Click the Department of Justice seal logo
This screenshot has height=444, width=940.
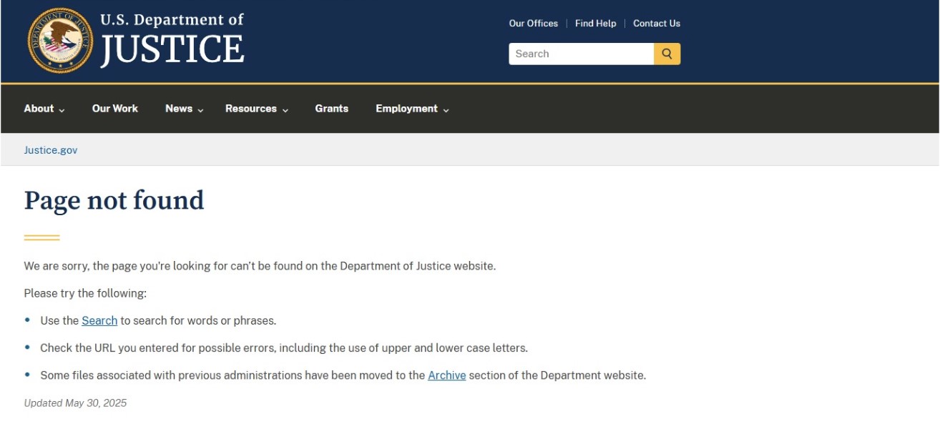pyautogui.click(x=60, y=41)
